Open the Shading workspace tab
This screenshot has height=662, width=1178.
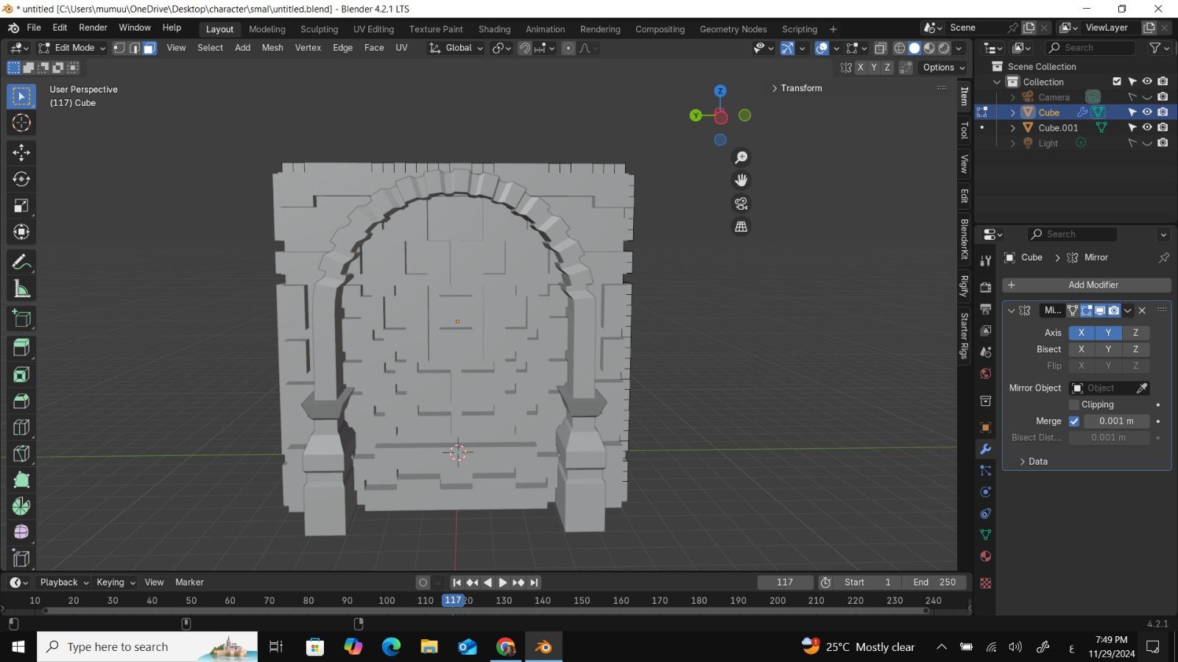tap(494, 29)
